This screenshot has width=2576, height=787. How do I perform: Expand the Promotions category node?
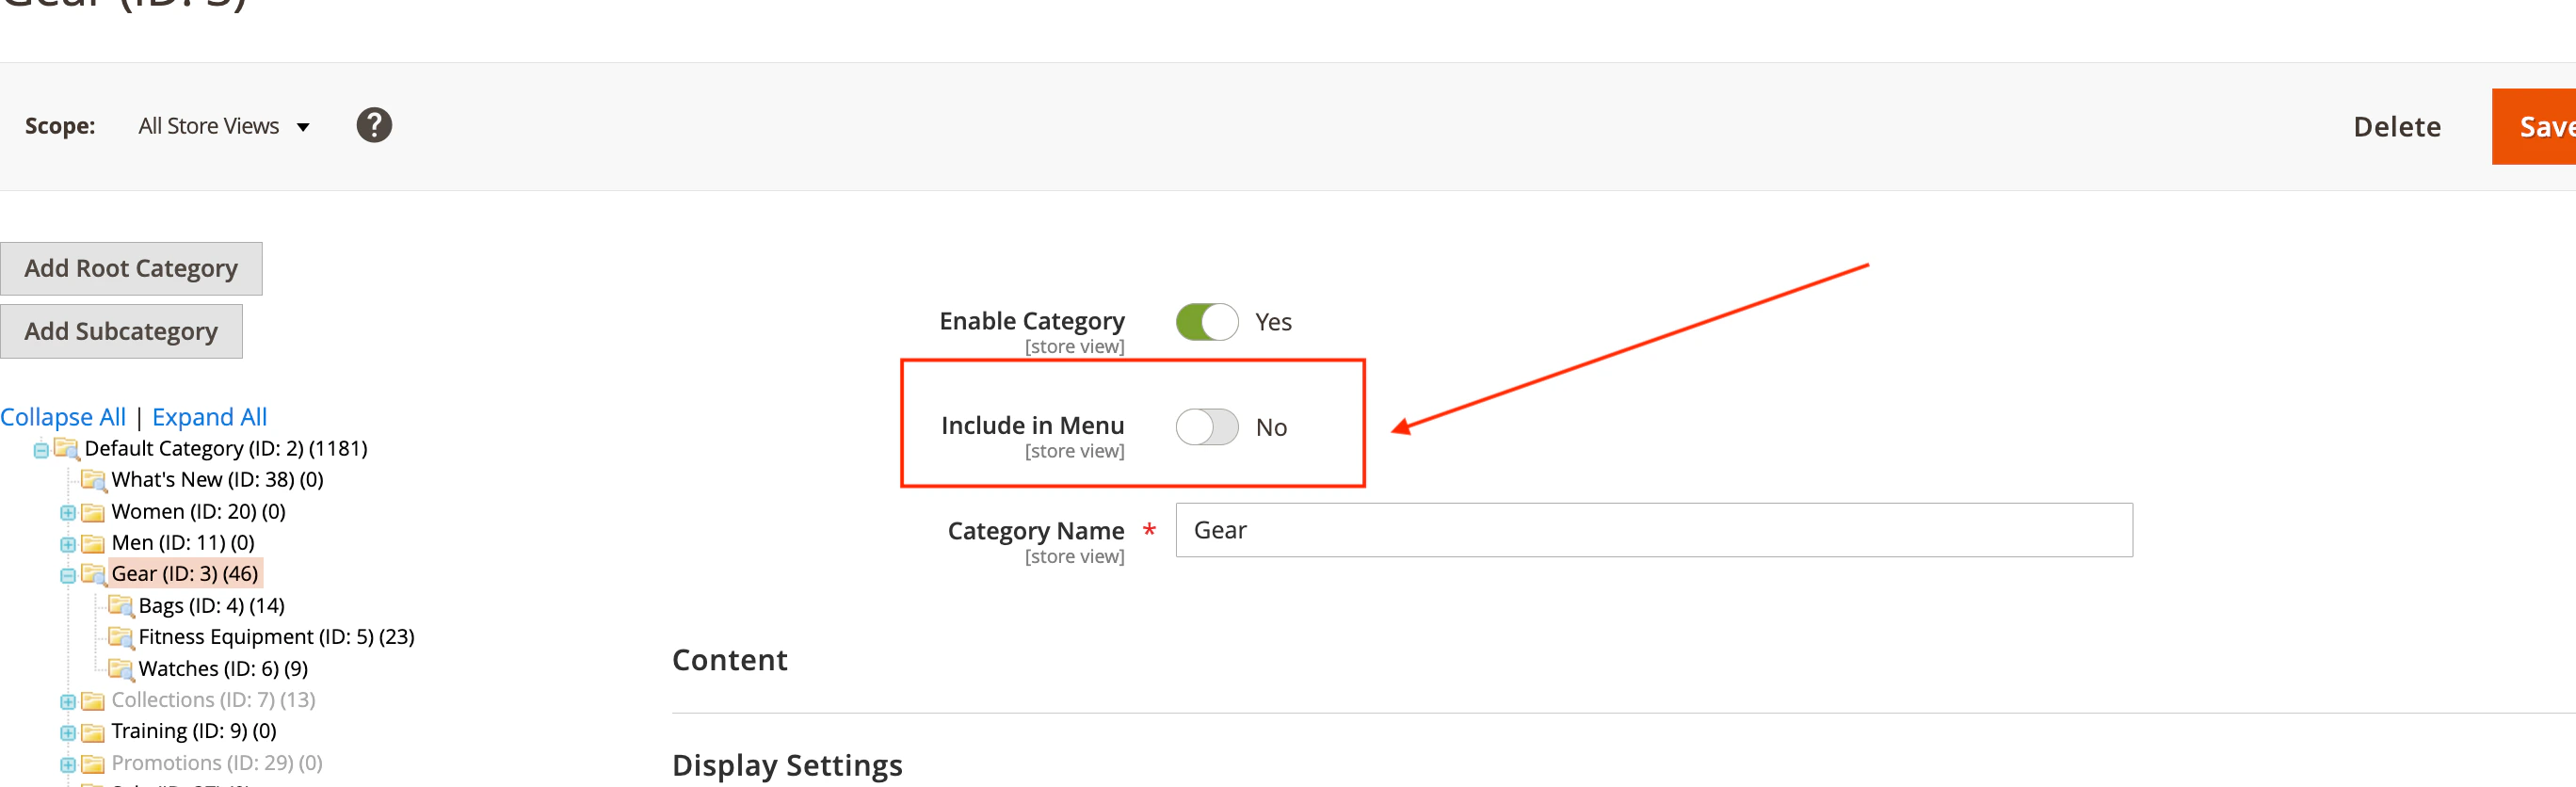pyautogui.click(x=67, y=763)
